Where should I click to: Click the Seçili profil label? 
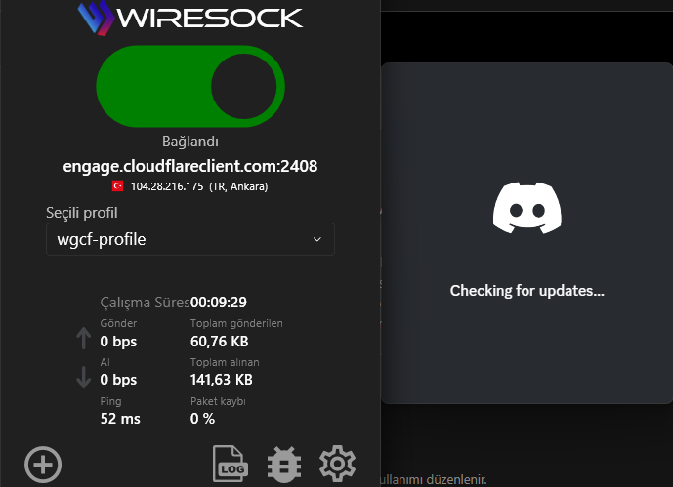[81, 213]
